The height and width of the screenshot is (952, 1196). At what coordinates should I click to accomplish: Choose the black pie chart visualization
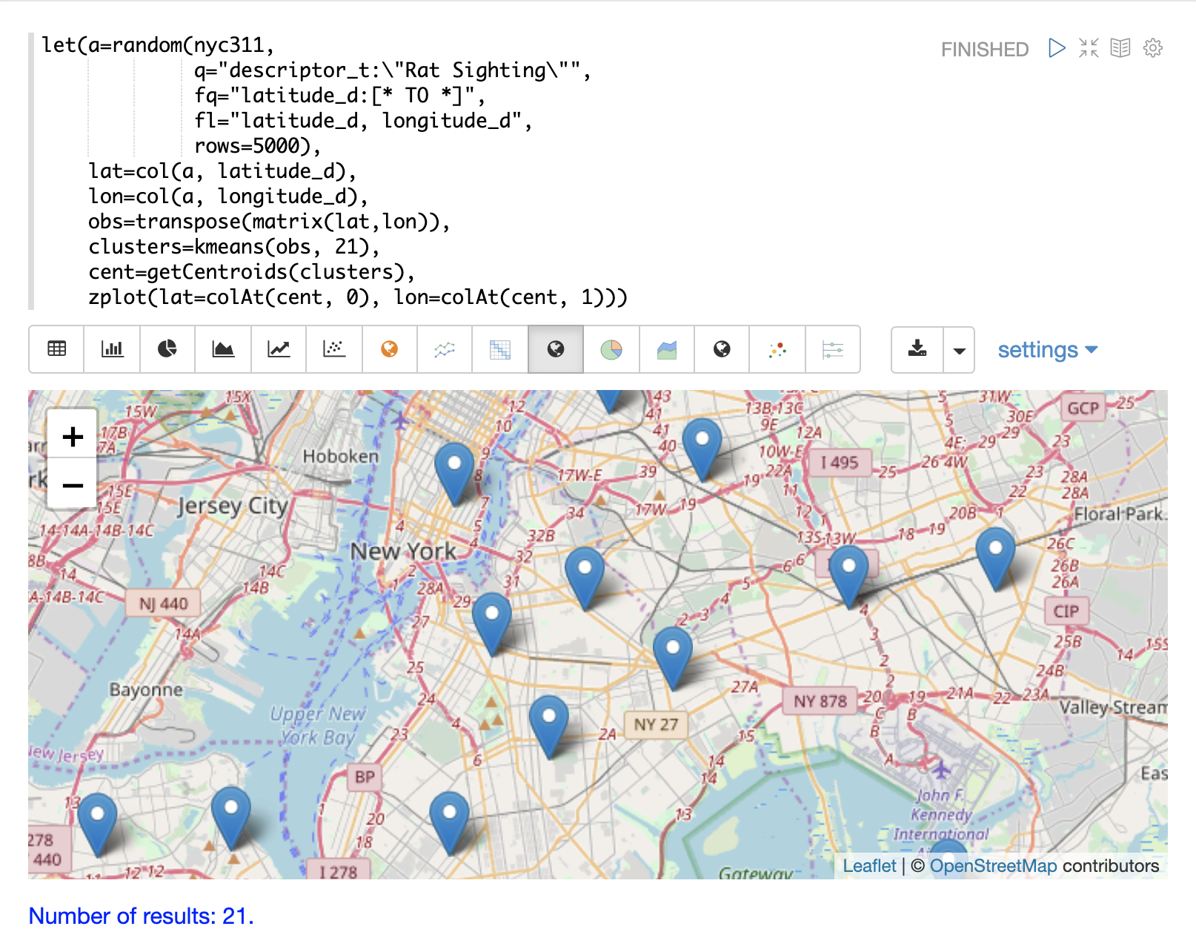click(167, 349)
